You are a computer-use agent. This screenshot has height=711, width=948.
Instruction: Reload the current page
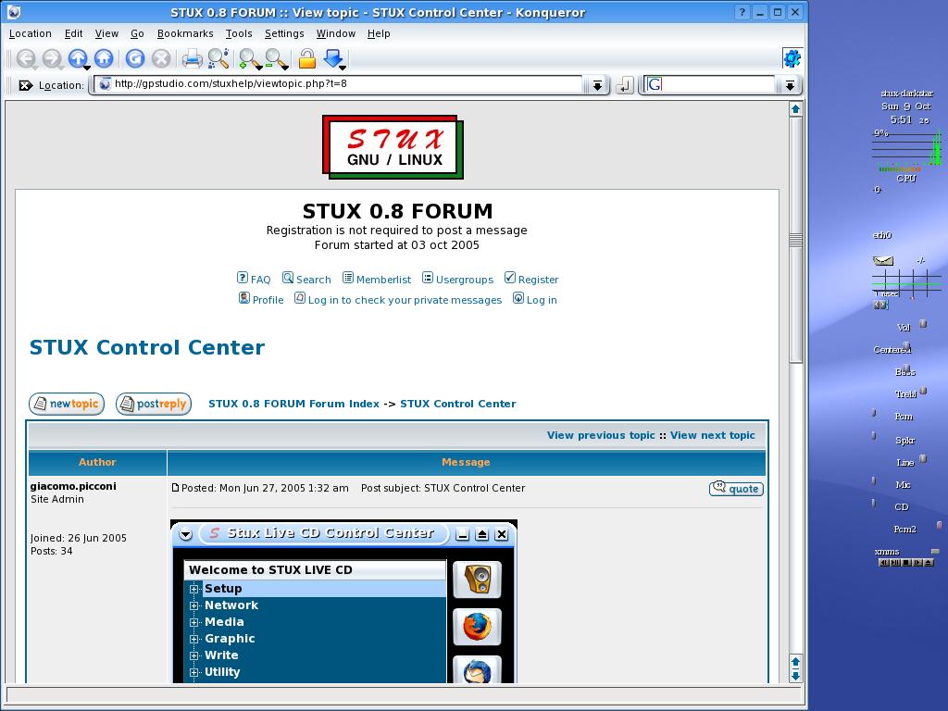pyautogui.click(x=135, y=58)
